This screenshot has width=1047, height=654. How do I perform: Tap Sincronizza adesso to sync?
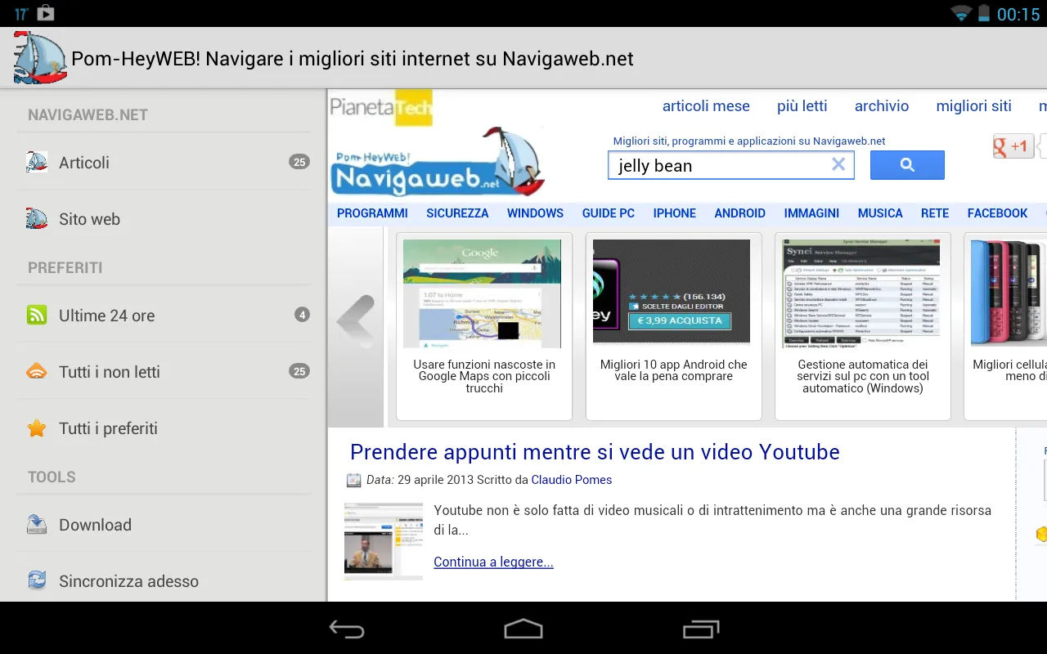pos(164,581)
